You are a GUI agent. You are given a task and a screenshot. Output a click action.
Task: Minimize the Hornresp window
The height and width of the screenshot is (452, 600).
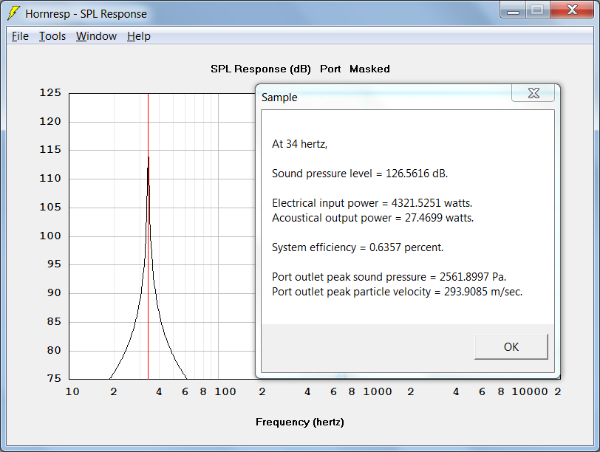point(513,10)
